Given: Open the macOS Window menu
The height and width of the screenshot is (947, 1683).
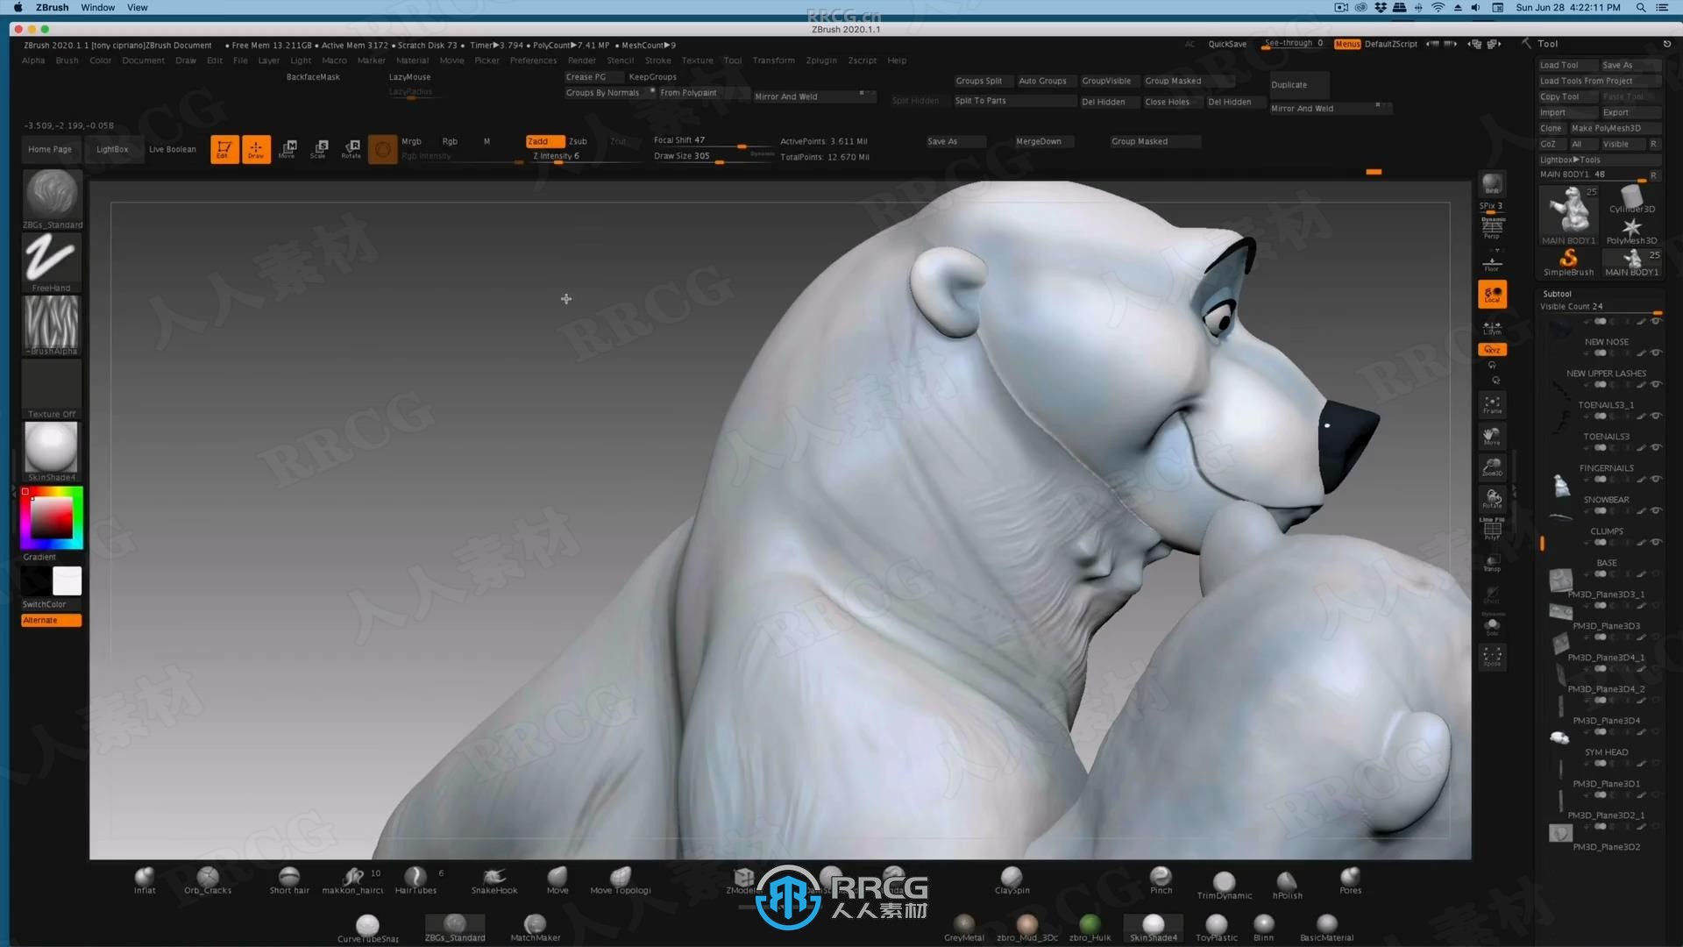Looking at the screenshot, I should [97, 7].
